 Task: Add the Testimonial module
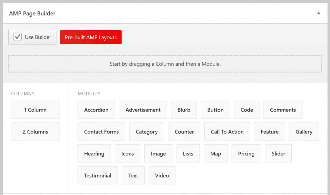click(x=98, y=175)
